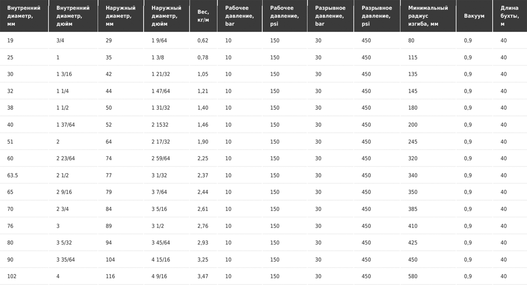Select 'Минимальный радиус изгиба, мм' header
The image size is (527, 285).
click(428, 16)
